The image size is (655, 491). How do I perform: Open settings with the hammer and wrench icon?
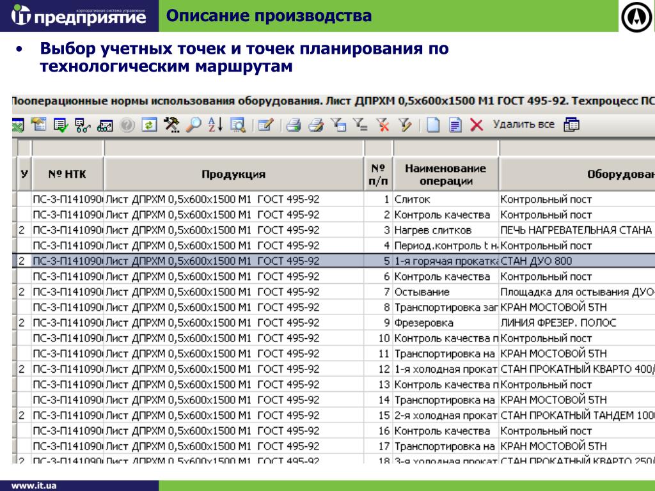tap(171, 125)
